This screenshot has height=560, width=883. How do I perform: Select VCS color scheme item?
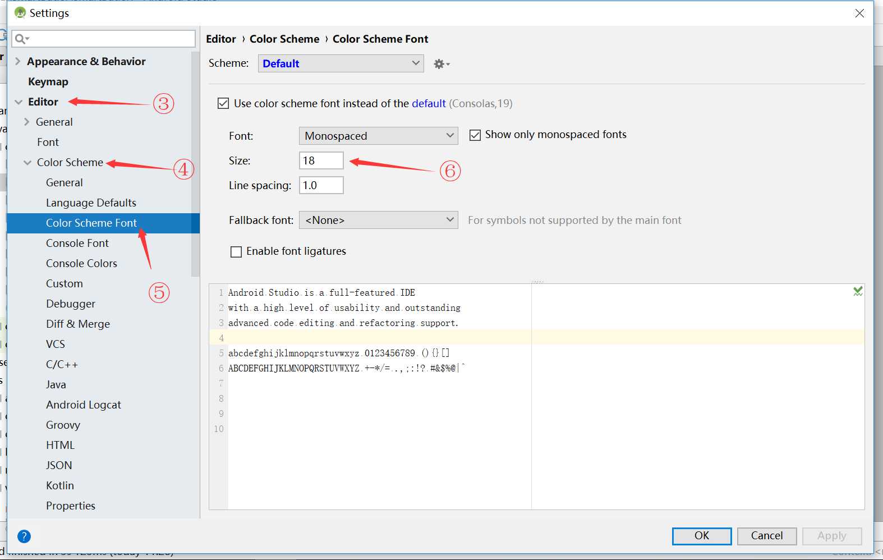56,344
